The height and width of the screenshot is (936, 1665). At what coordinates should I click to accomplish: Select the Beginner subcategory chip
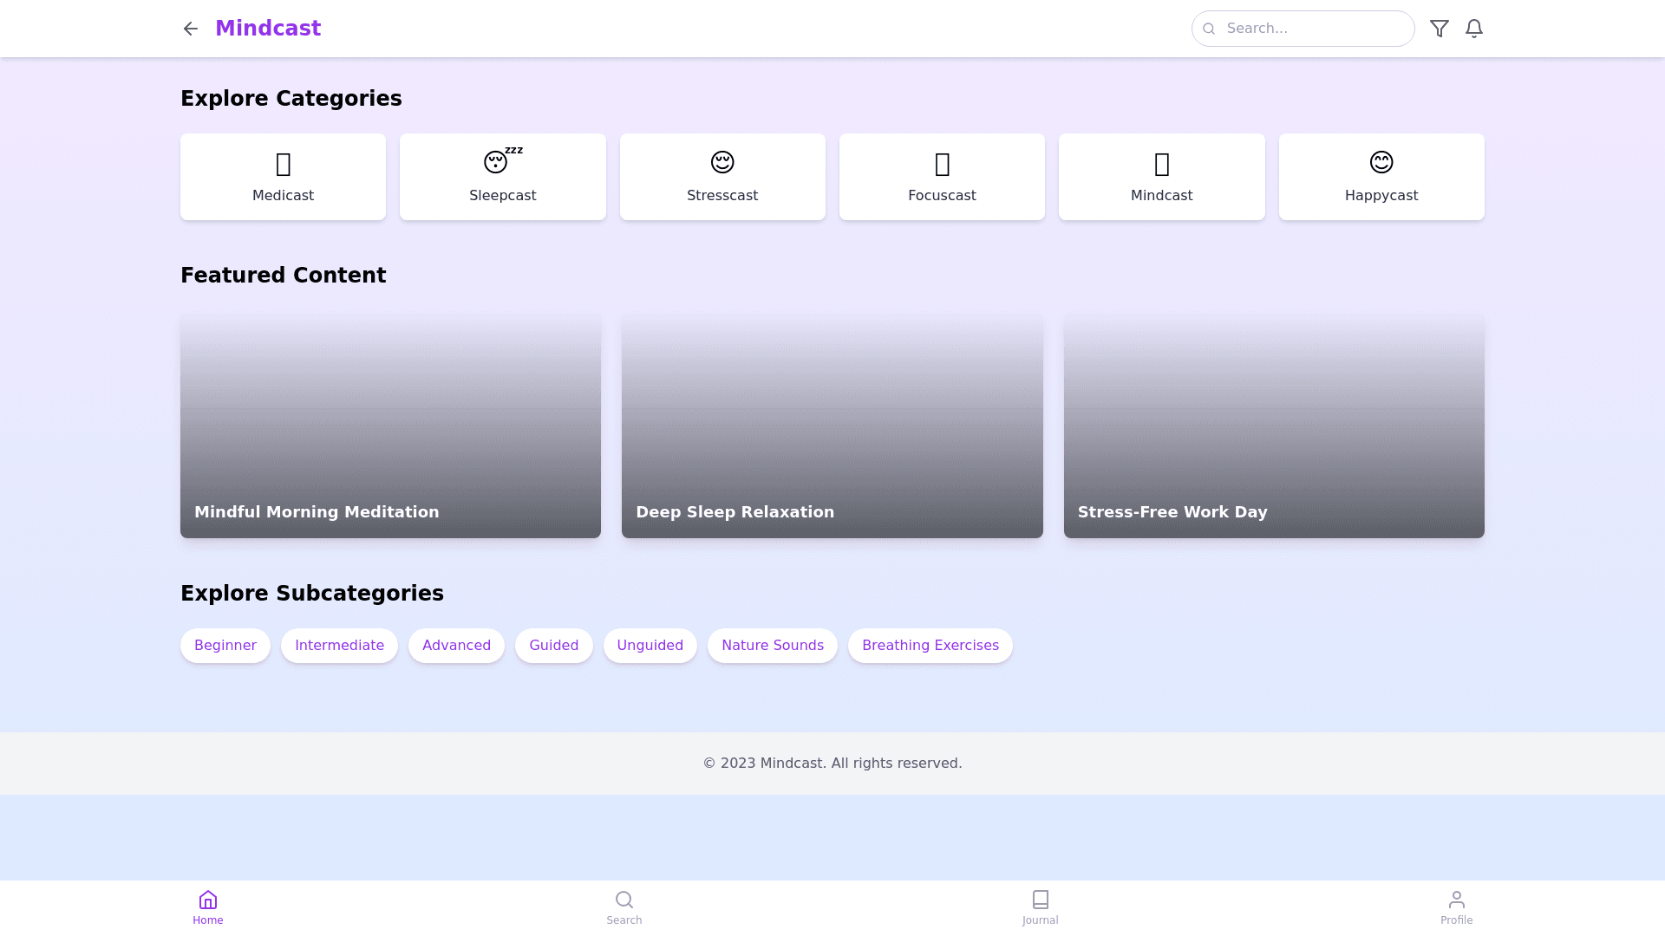coord(225,646)
